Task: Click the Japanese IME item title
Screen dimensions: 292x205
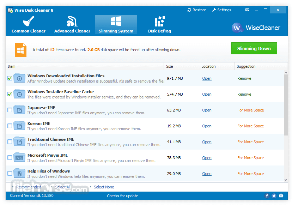Action: (x=41, y=108)
